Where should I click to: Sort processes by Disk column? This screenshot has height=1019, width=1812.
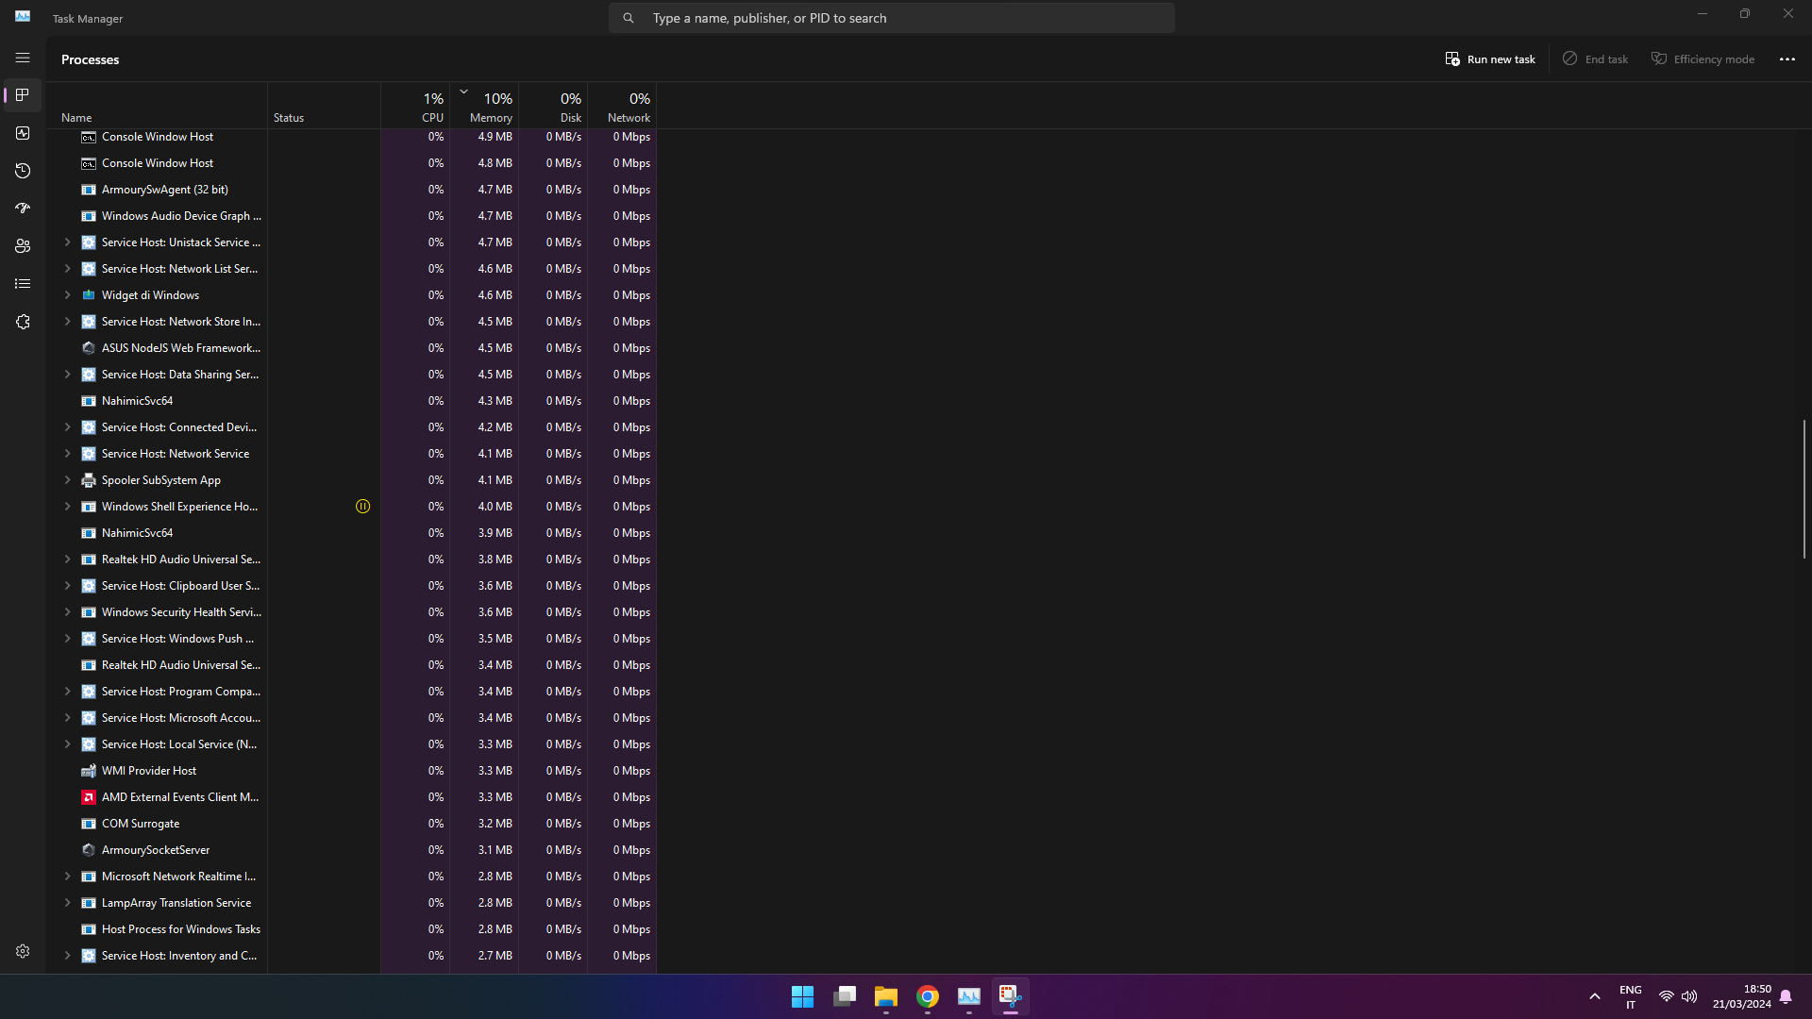point(553,106)
